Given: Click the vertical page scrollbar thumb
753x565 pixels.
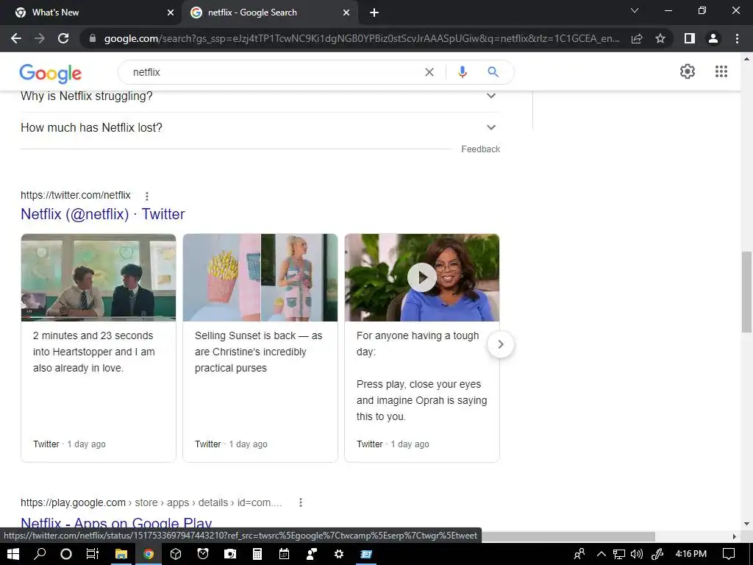Looking at the screenshot, I should point(746,291).
